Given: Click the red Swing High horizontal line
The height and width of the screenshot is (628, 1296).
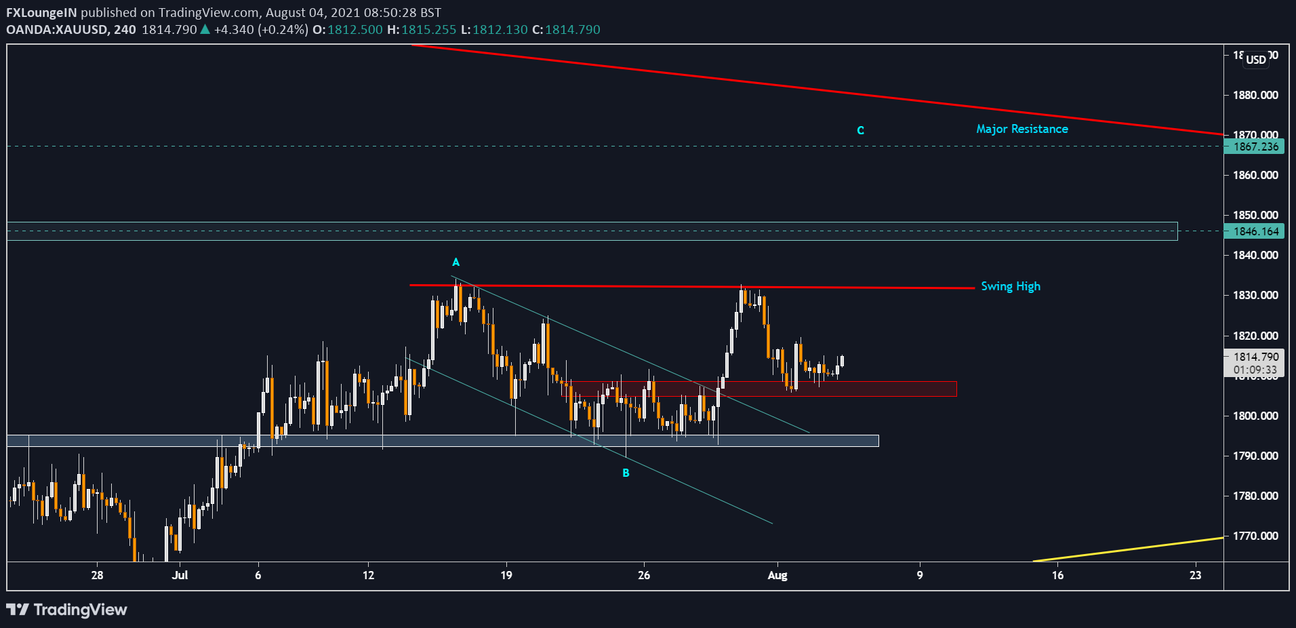Looking at the screenshot, I should (691, 287).
